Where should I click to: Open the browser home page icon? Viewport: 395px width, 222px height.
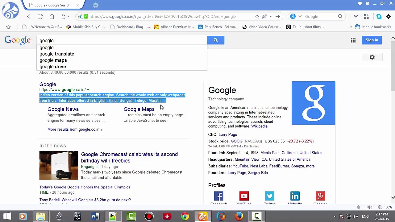click(52, 17)
